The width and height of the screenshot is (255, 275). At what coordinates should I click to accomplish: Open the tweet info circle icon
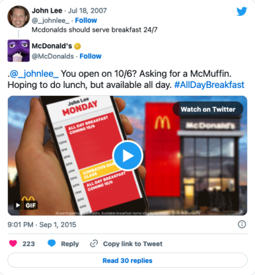(x=242, y=224)
